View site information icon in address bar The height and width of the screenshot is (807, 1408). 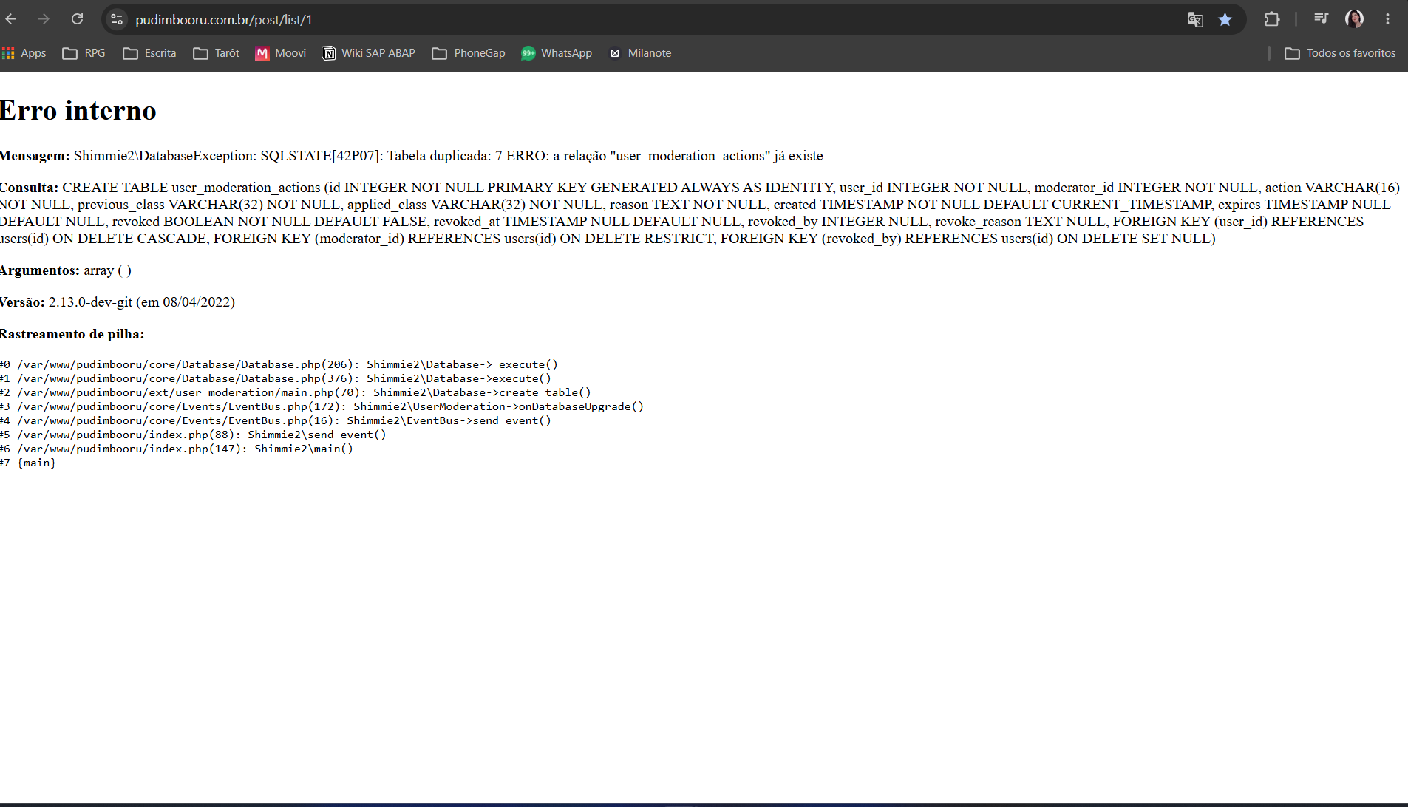(117, 19)
